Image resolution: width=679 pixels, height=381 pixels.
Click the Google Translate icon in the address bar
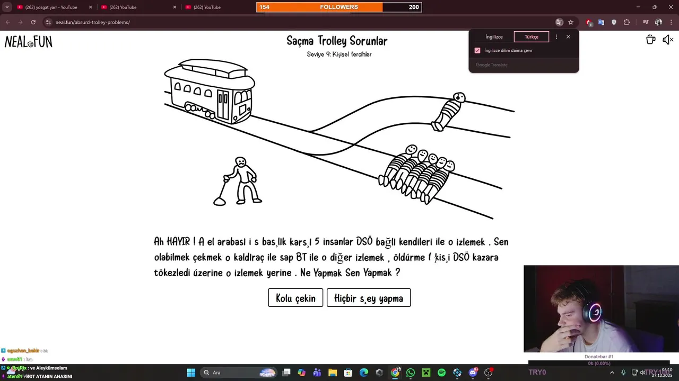(559, 22)
